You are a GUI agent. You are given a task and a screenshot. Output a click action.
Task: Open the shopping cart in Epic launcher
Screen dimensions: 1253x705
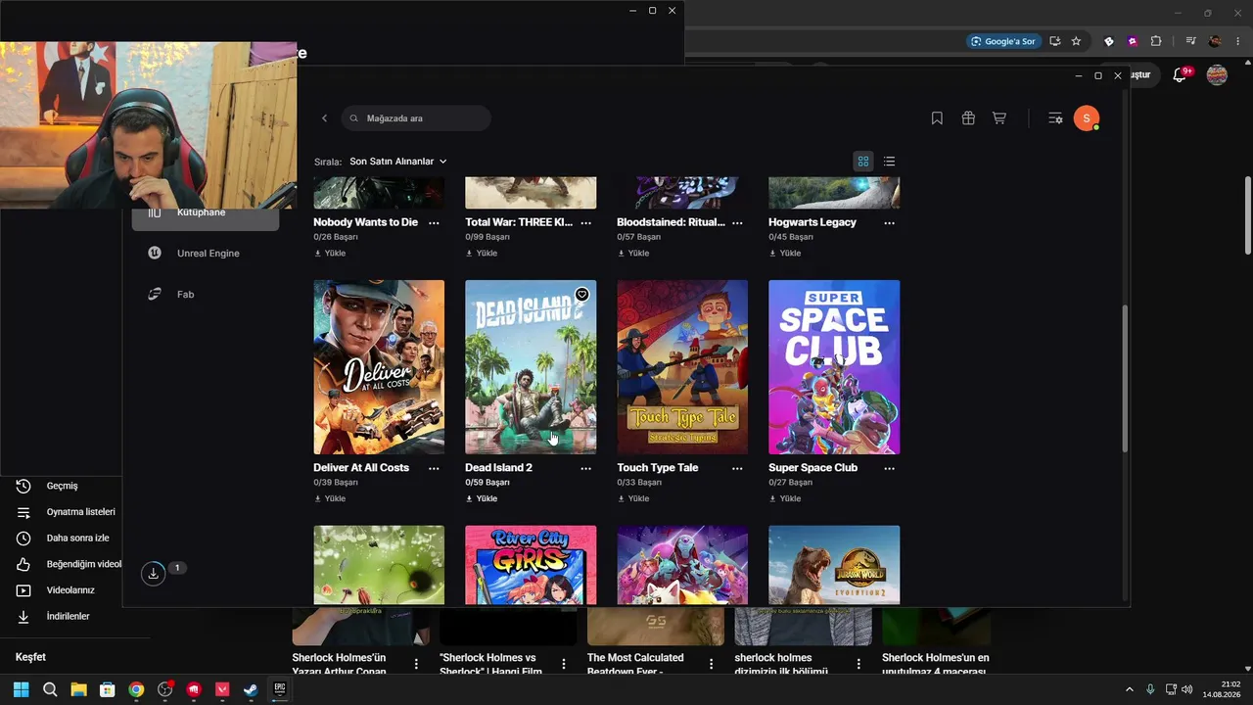(999, 118)
